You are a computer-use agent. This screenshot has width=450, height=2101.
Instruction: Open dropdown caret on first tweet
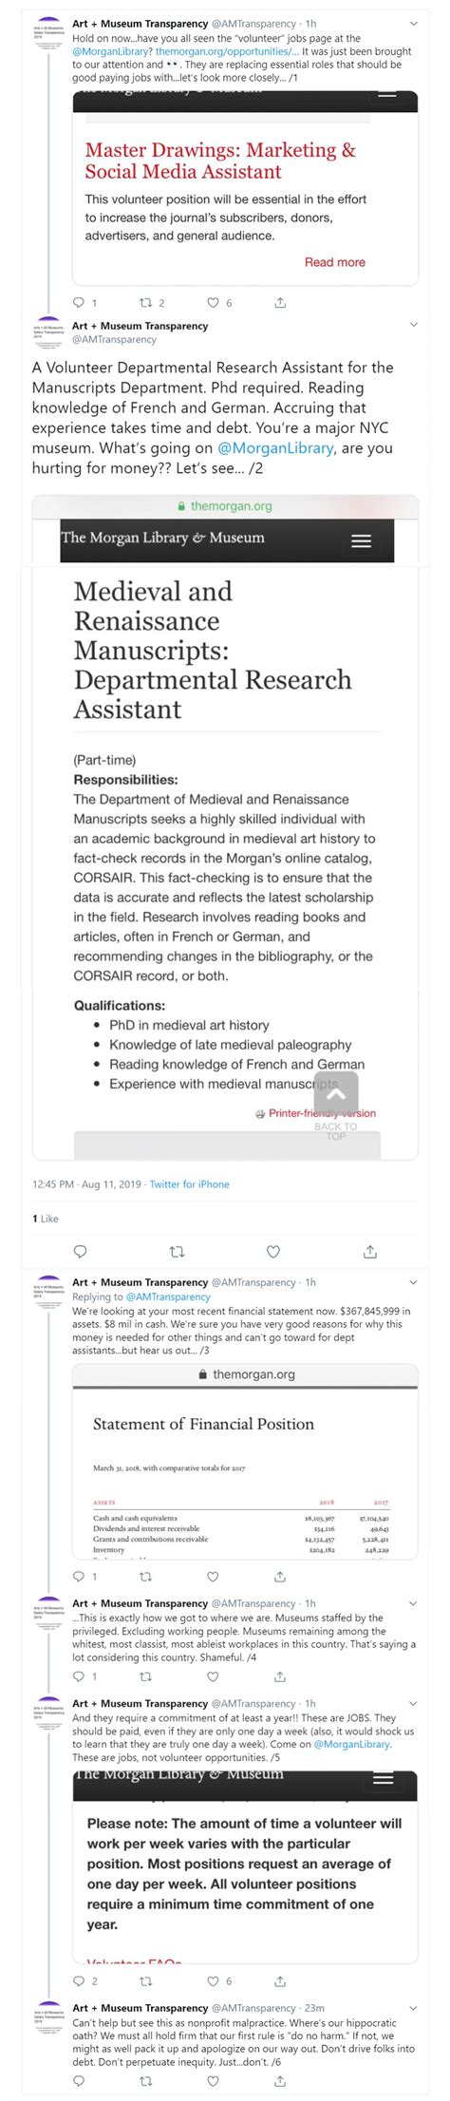click(x=414, y=24)
